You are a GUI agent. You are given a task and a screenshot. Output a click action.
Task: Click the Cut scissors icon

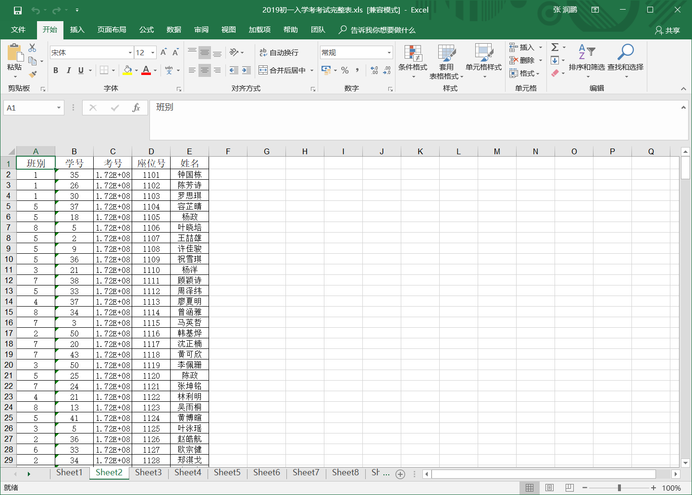coord(32,48)
